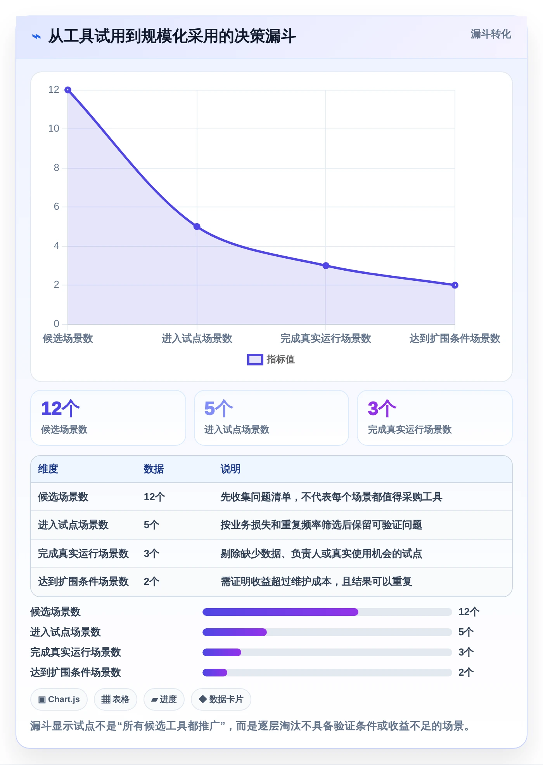This screenshot has width=543, height=765.
Task: Click the 候选场景数 progress bar
Action: tap(327, 612)
